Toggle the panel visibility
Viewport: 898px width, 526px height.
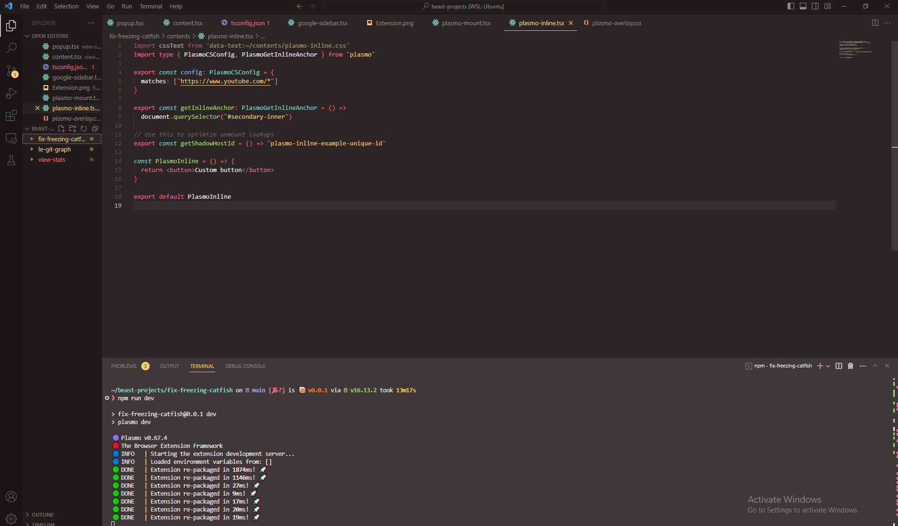[803, 6]
